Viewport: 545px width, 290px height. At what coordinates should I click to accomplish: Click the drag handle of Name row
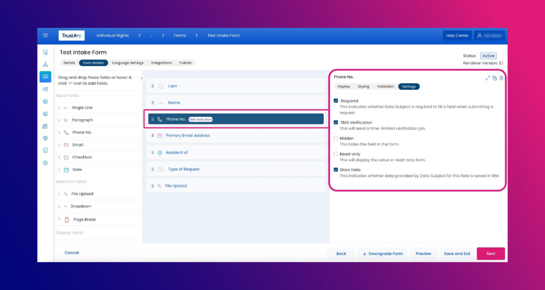[x=153, y=103]
